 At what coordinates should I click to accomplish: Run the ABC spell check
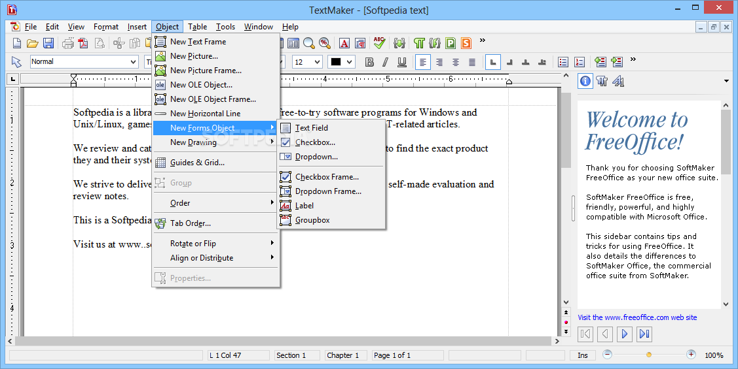coord(379,43)
